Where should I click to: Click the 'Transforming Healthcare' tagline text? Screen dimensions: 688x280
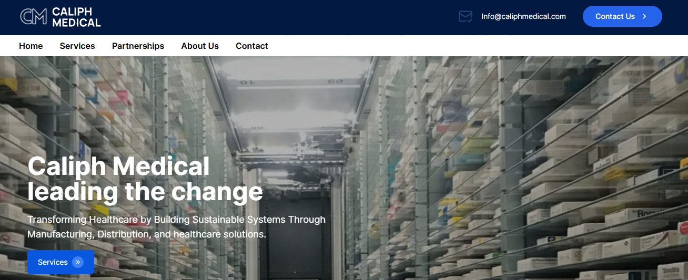tap(176, 227)
